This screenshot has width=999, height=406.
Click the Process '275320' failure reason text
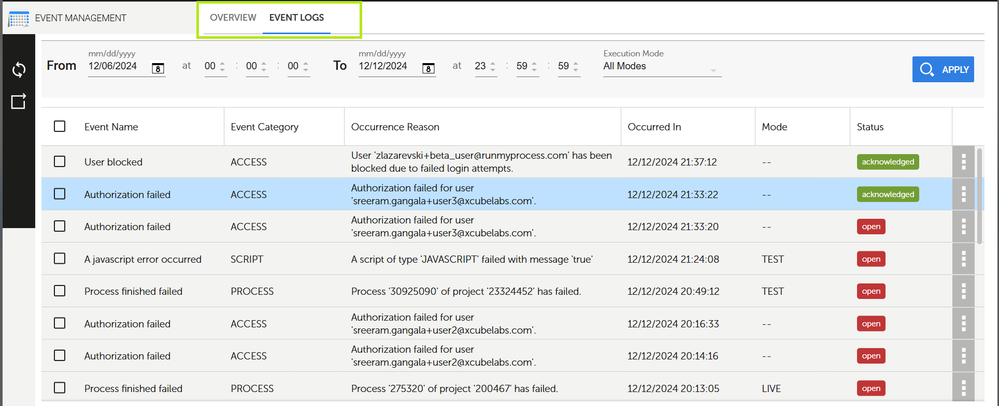(454, 388)
